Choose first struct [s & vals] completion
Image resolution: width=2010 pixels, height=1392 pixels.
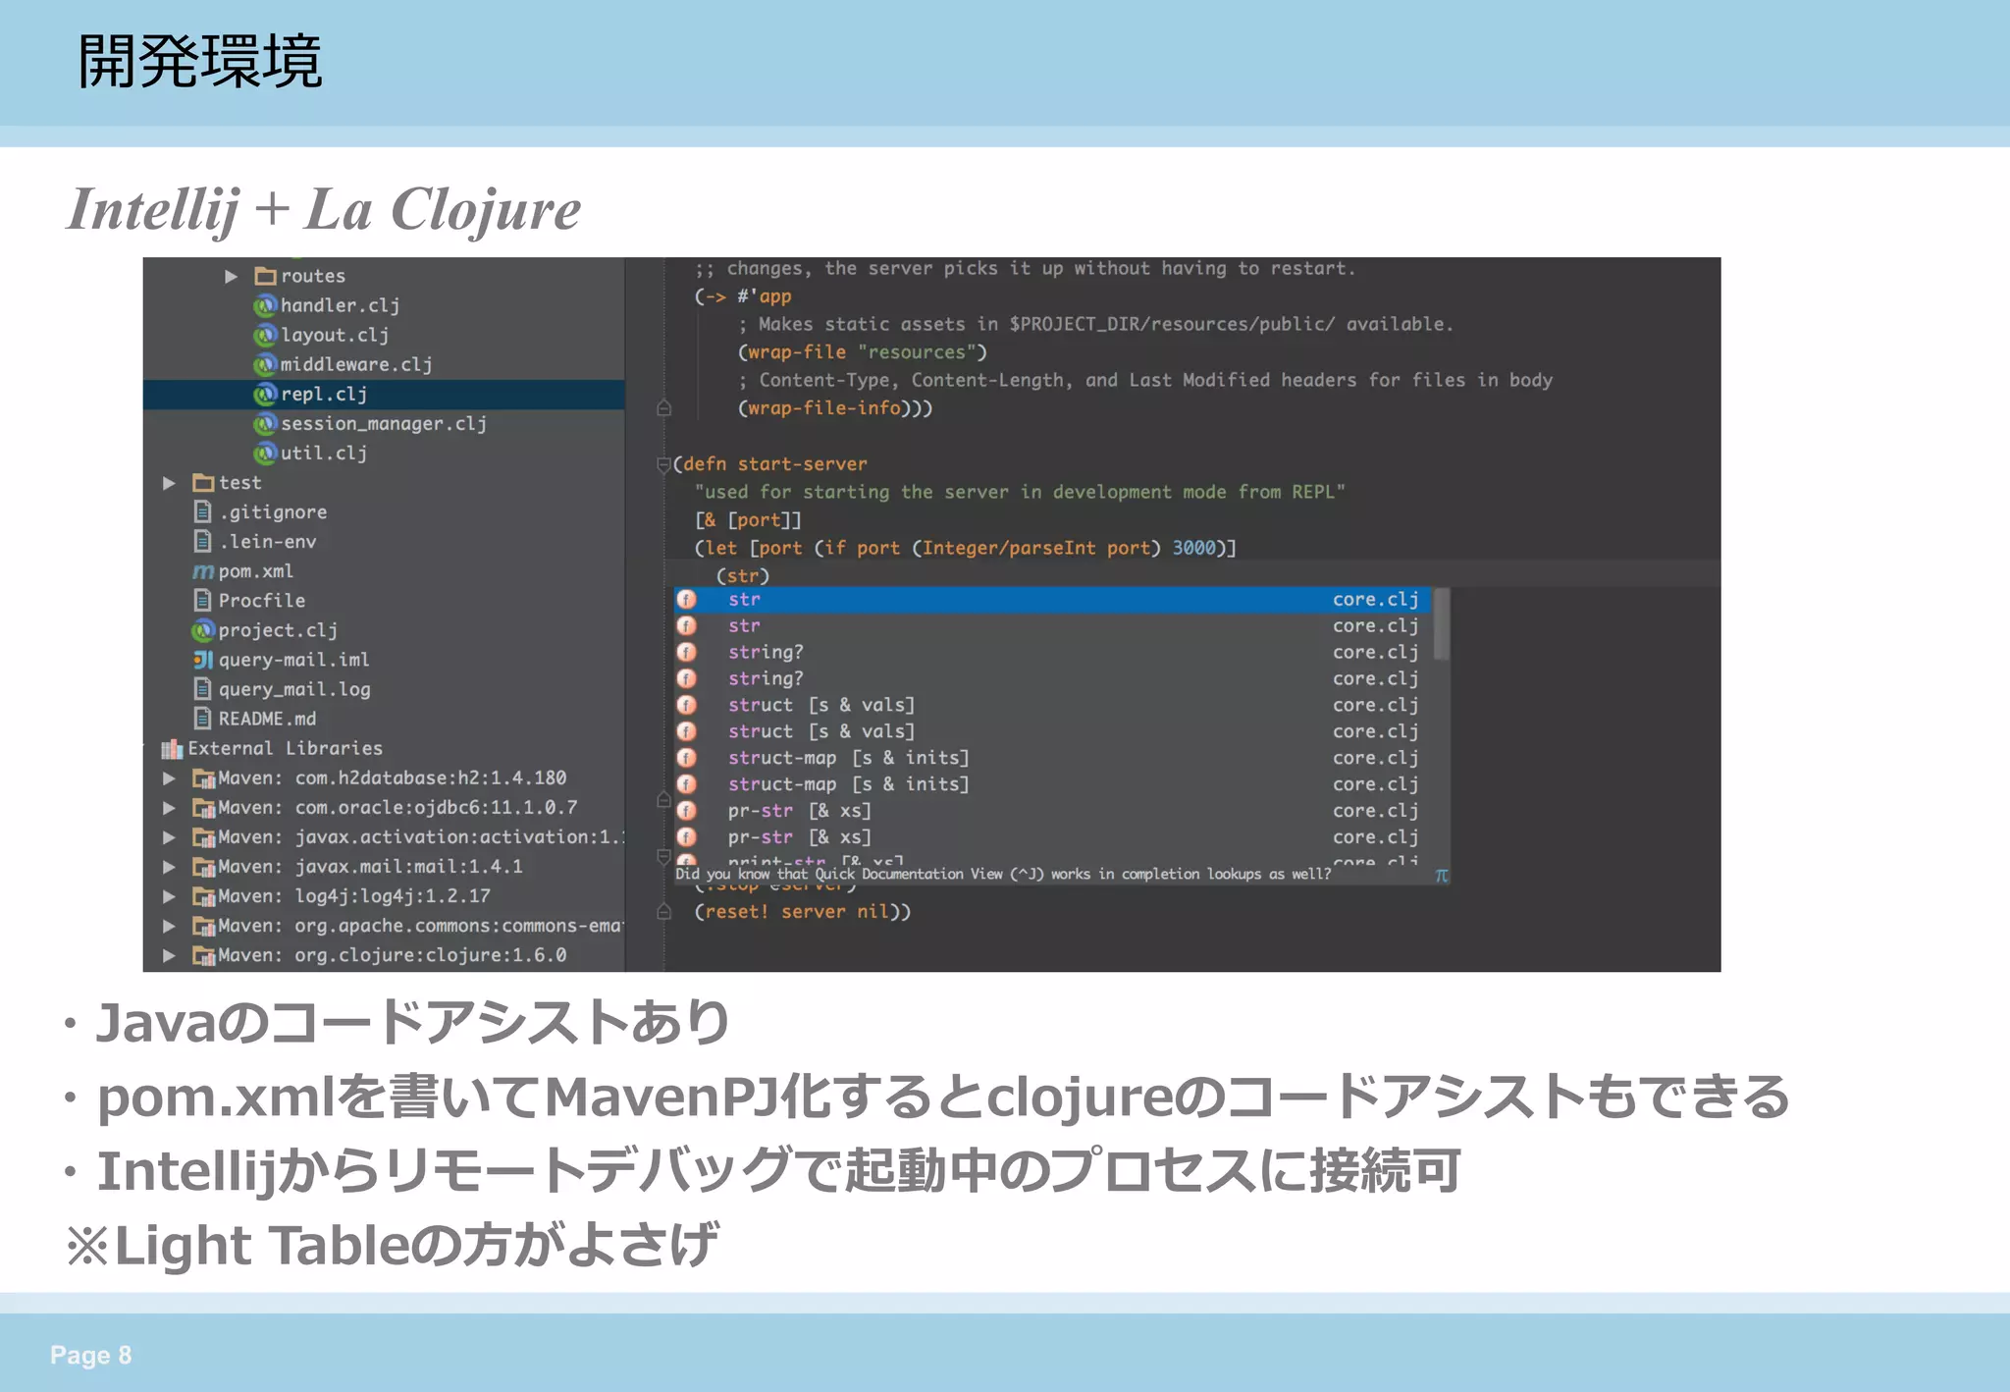1053,706
